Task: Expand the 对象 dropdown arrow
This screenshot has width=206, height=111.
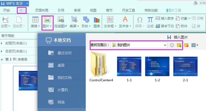Action: click(189, 18)
